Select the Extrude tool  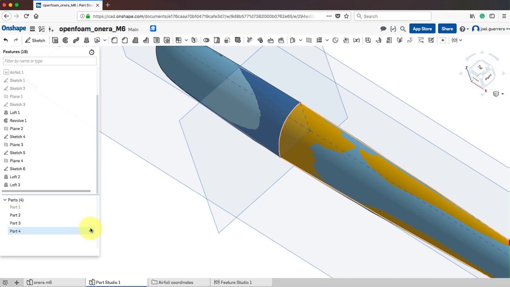coord(55,40)
